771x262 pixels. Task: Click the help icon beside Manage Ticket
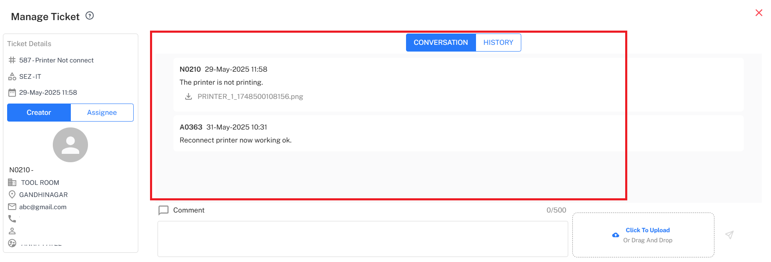pyautogui.click(x=90, y=16)
